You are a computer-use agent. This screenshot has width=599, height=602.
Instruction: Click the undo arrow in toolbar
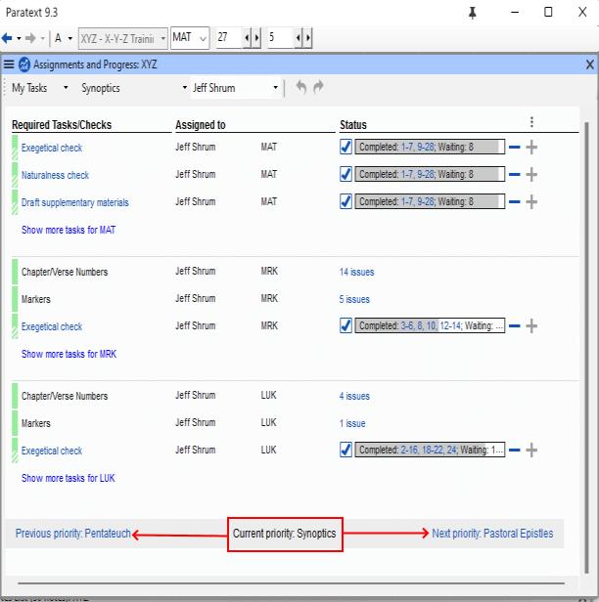pos(301,87)
